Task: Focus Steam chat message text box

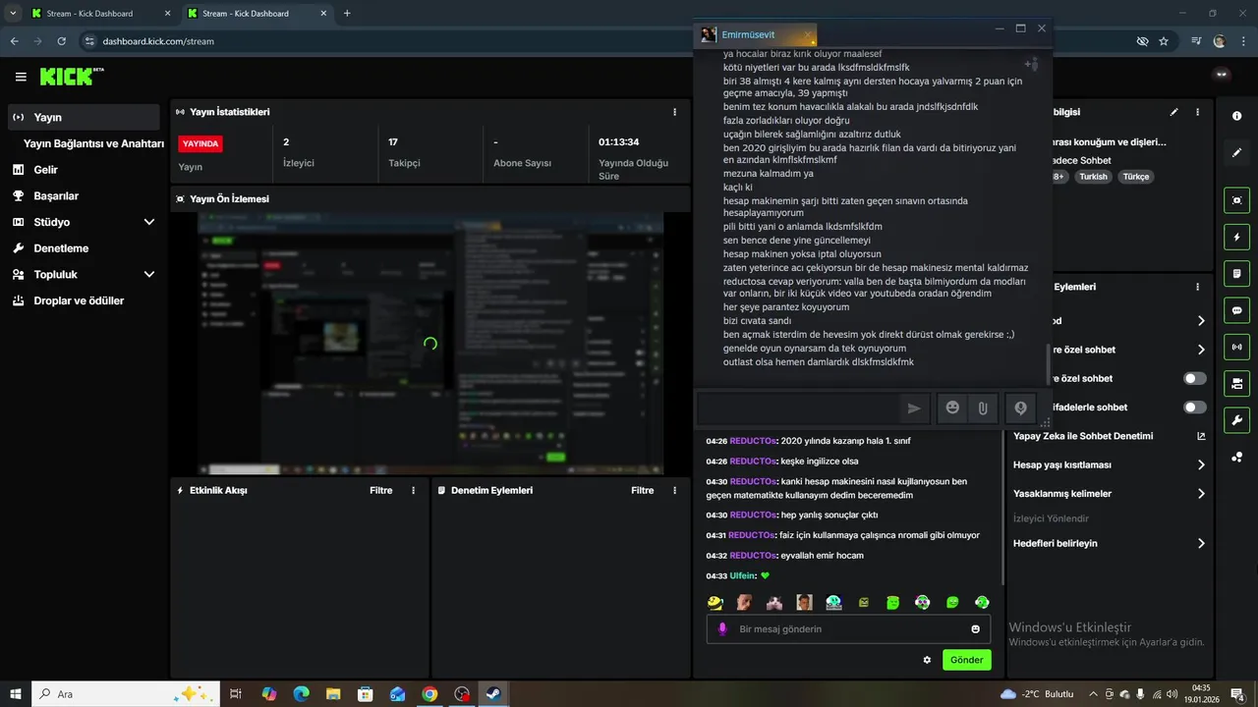Action: 797,408
